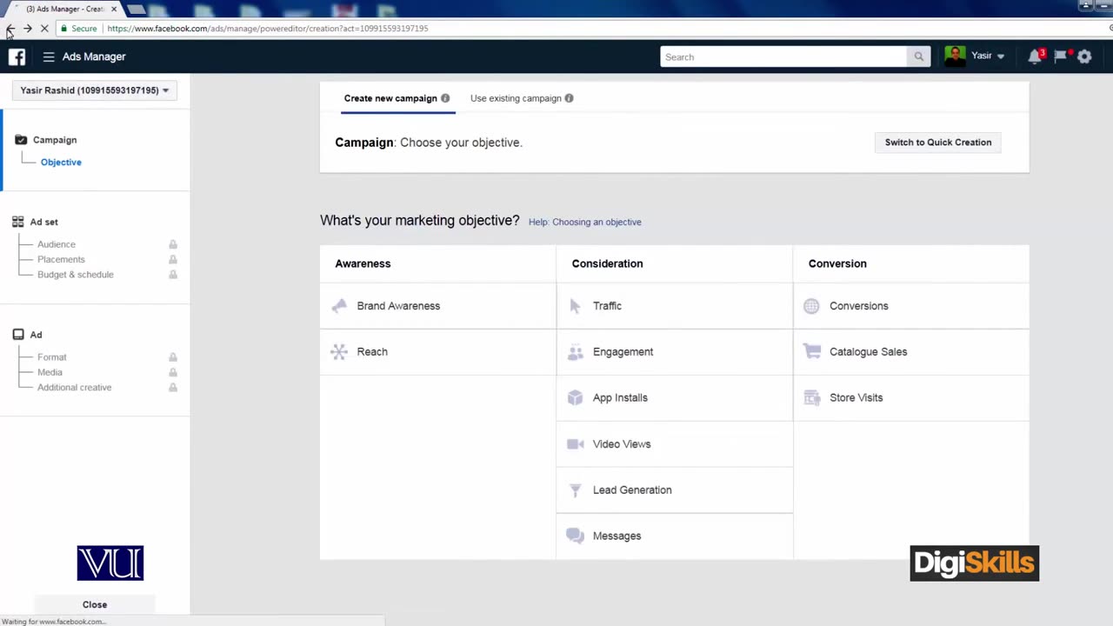
Task: Click the Traffic cursor icon
Action: (x=575, y=306)
